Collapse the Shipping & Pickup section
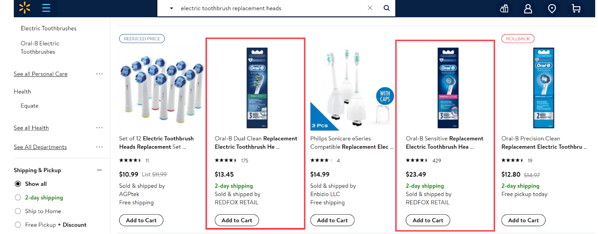The image size is (598, 234). click(x=99, y=170)
